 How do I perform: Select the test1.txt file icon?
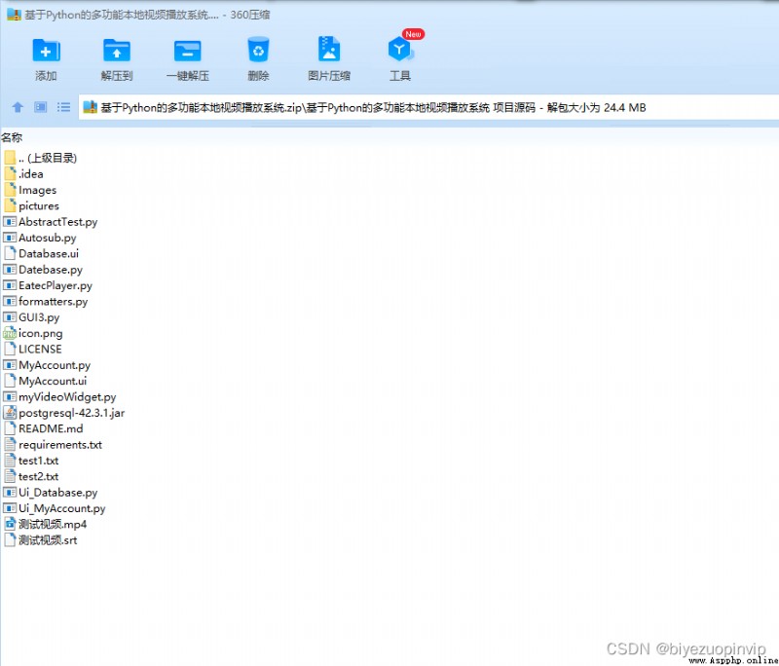coord(10,460)
